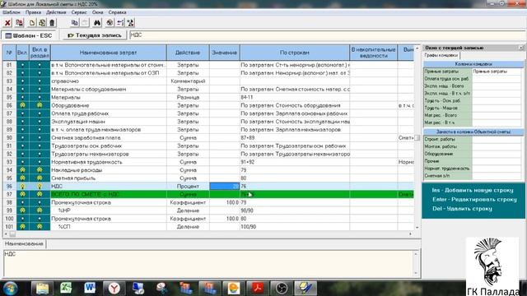
Task: Click the 'По строкам' column header
Action: click(x=295, y=53)
